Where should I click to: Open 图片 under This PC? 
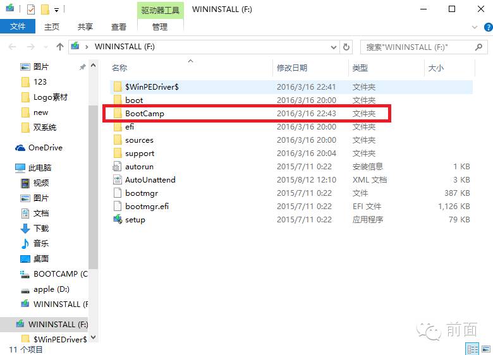41,198
